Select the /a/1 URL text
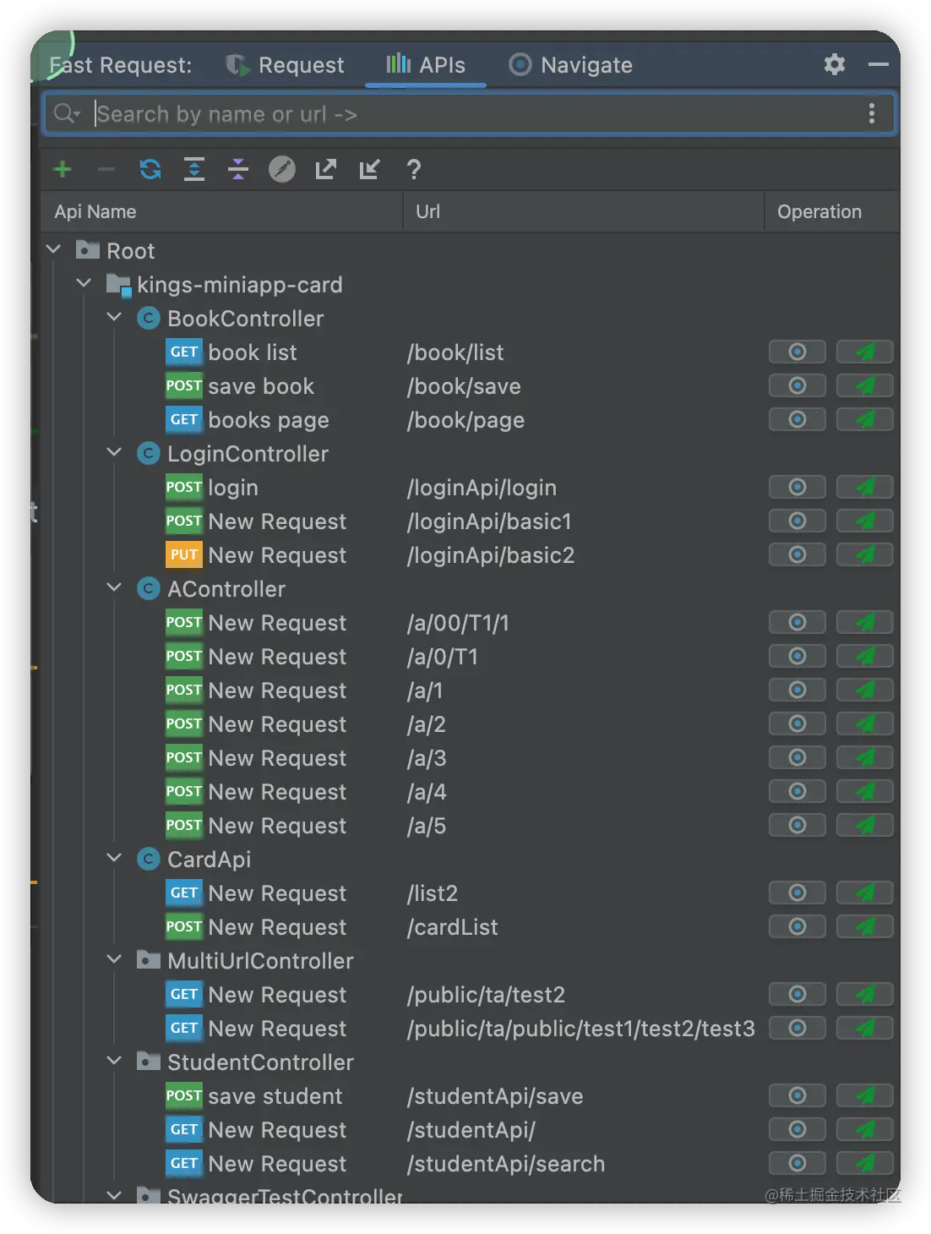The image size is (931, 1234). pos(425,691)
